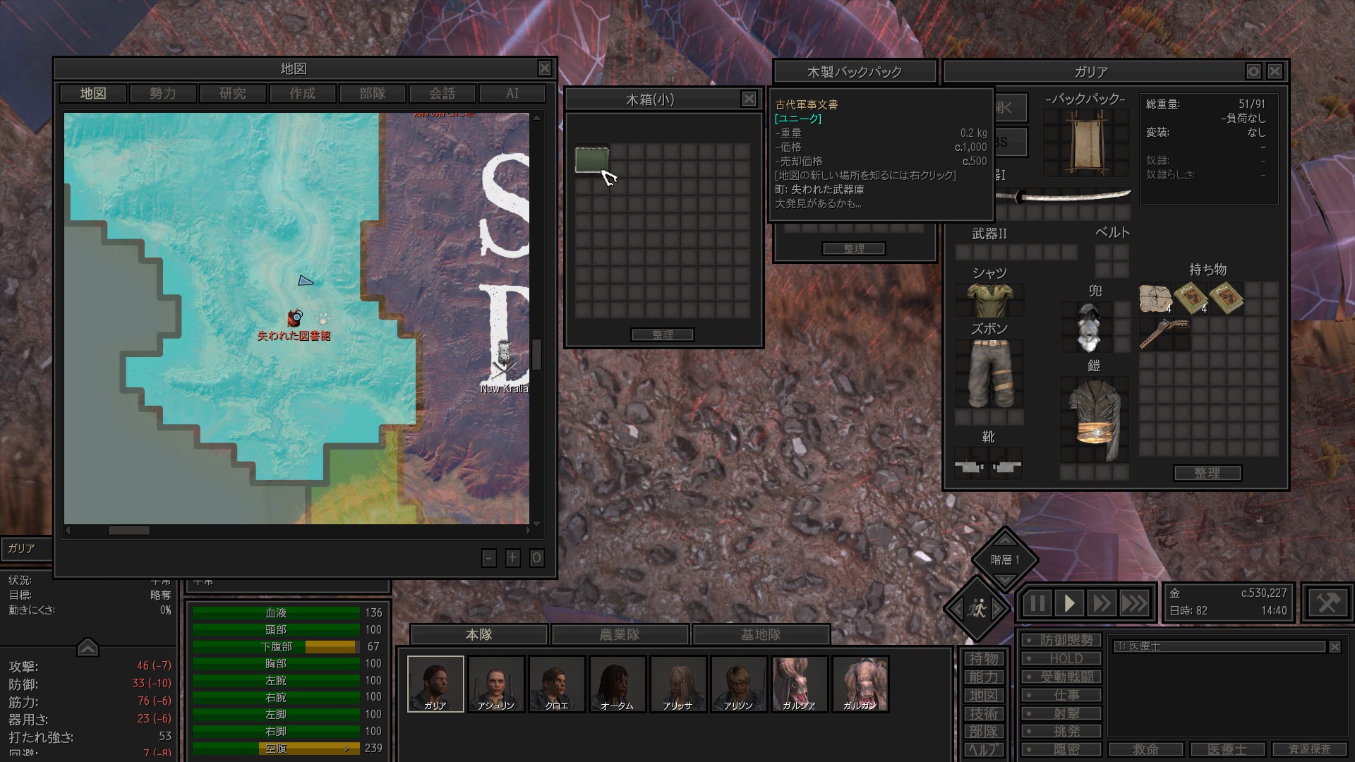Switch to the 研究 research tab
Image resolution: width=1355 pixels, height=762 pixels.
point(233,93)
